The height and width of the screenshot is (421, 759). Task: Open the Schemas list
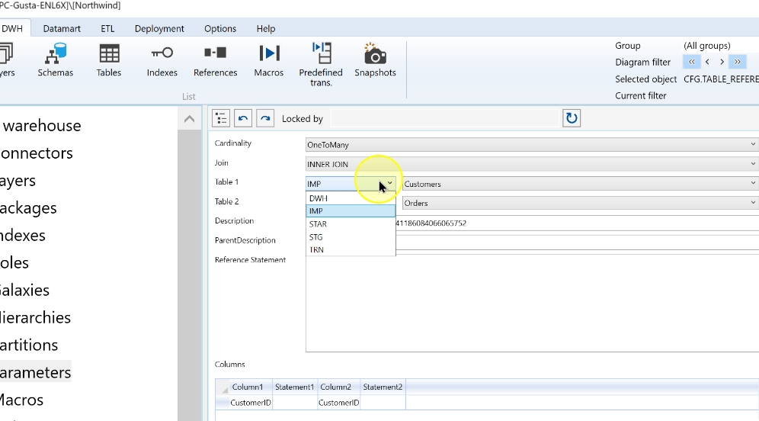pos(55,60)
